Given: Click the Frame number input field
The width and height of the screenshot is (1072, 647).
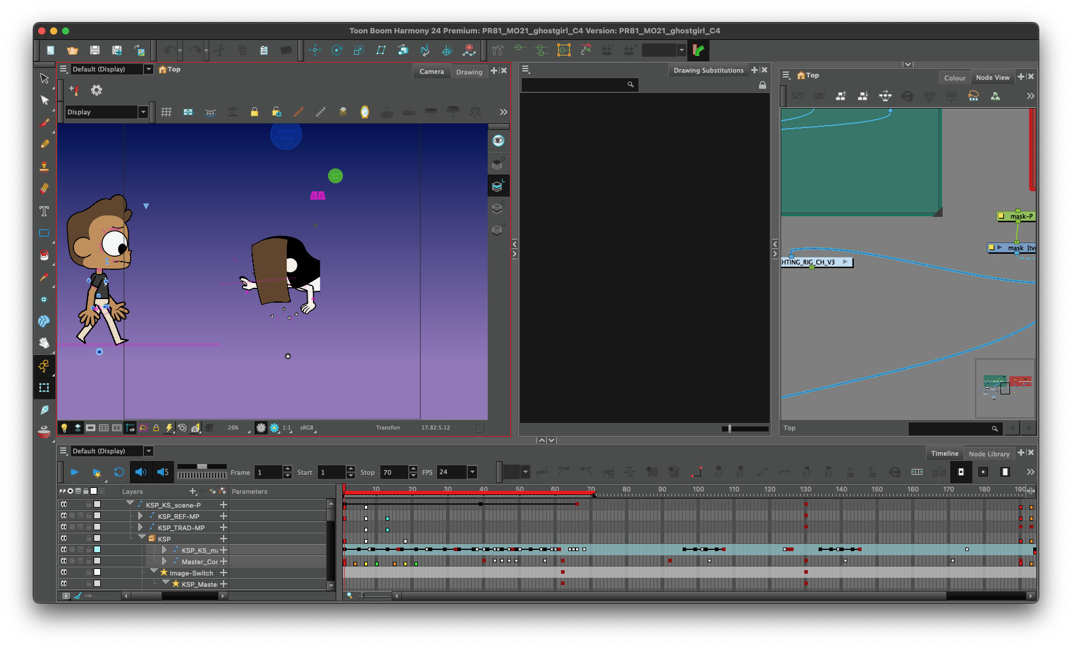Looking at the screenshot, I should [268, 472].
